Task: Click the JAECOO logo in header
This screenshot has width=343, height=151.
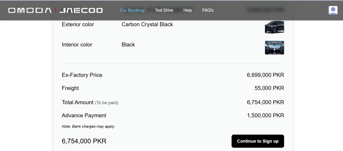Action: pos(81,10)
